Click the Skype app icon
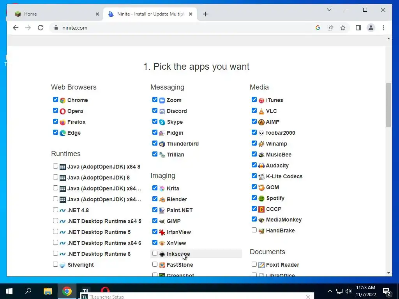This screenshot has width=399, height=299. [162, 122]
